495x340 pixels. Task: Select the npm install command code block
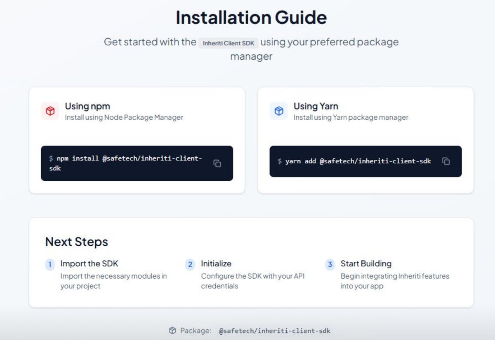pos(137,163)
